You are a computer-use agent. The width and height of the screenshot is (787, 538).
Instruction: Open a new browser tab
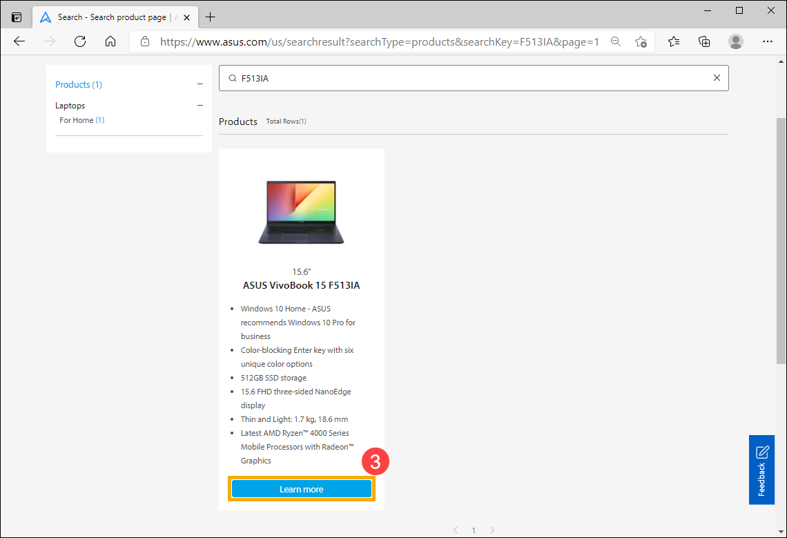211,17
